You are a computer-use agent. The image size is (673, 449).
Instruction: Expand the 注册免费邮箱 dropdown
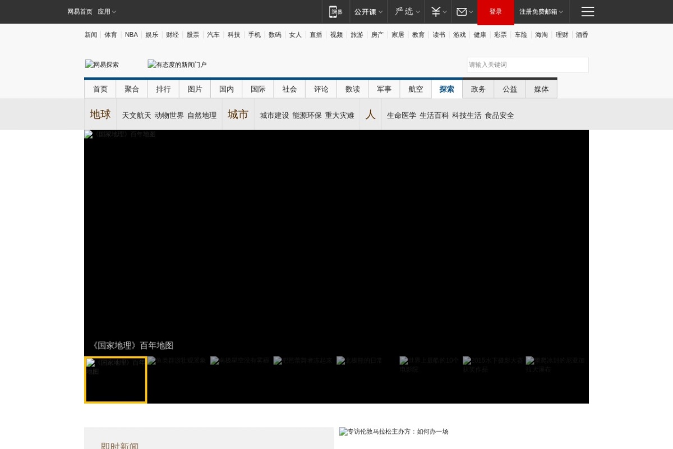click(541, 12)
